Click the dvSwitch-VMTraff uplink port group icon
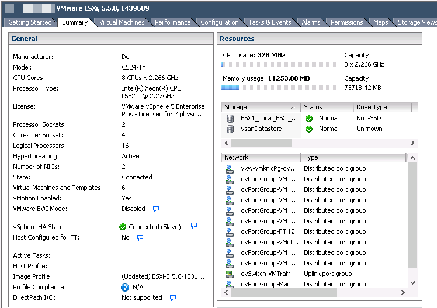Viewport: 437px width, 308px height. (230, 274)
